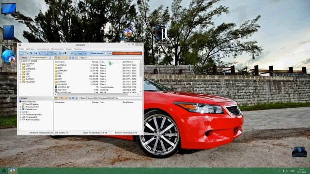Click the green arrow Open CD/DVD icon
Viewport: 310px width, 174px height.
point(31,53)
